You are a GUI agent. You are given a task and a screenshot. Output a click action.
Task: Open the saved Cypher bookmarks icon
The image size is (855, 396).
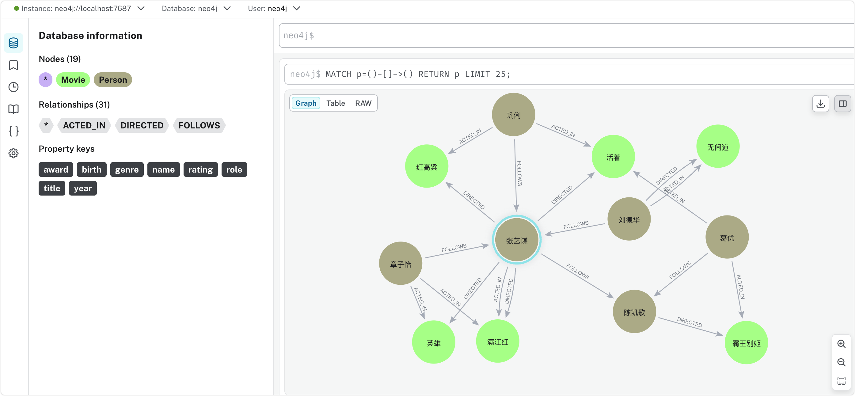tap(13, 65)
